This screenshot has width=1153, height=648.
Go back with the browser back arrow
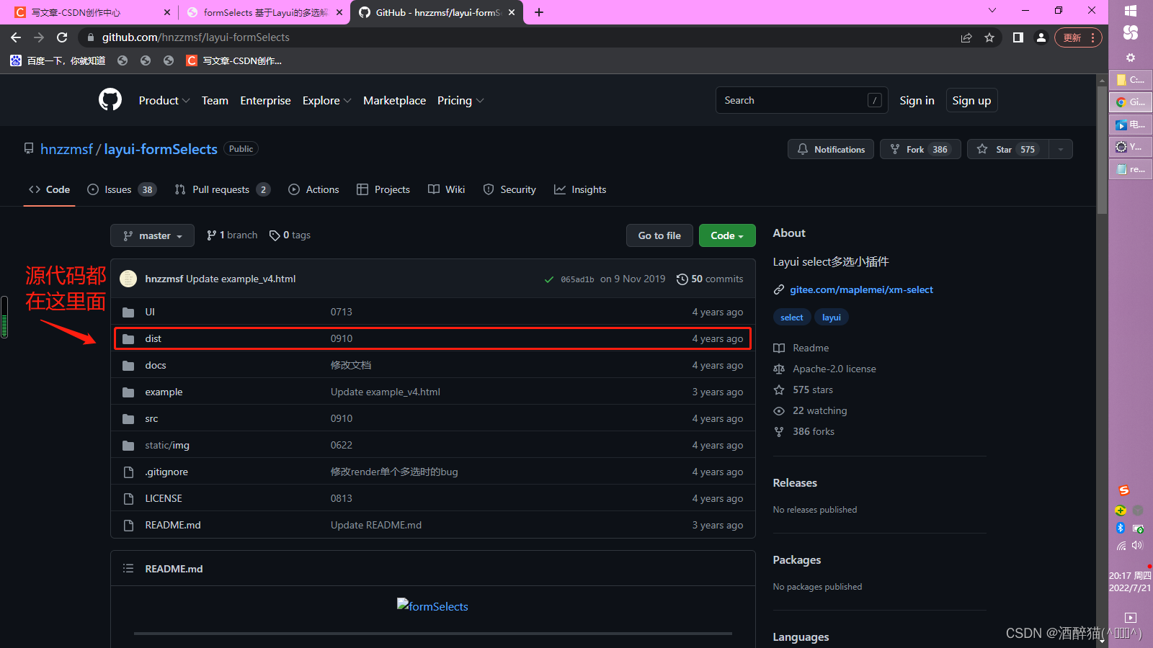pyautogui.click(x=16, y=37)
